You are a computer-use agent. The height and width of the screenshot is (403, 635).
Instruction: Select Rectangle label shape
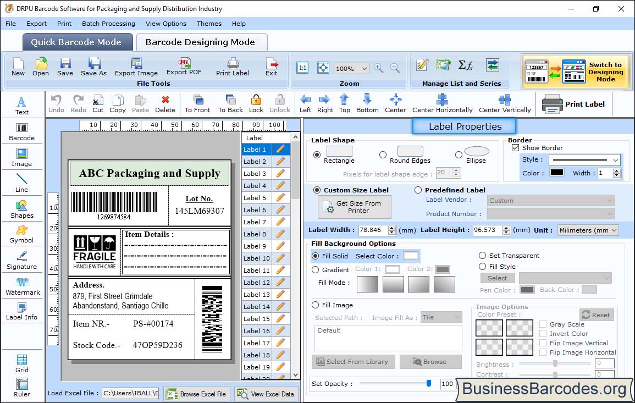(317, 154)
